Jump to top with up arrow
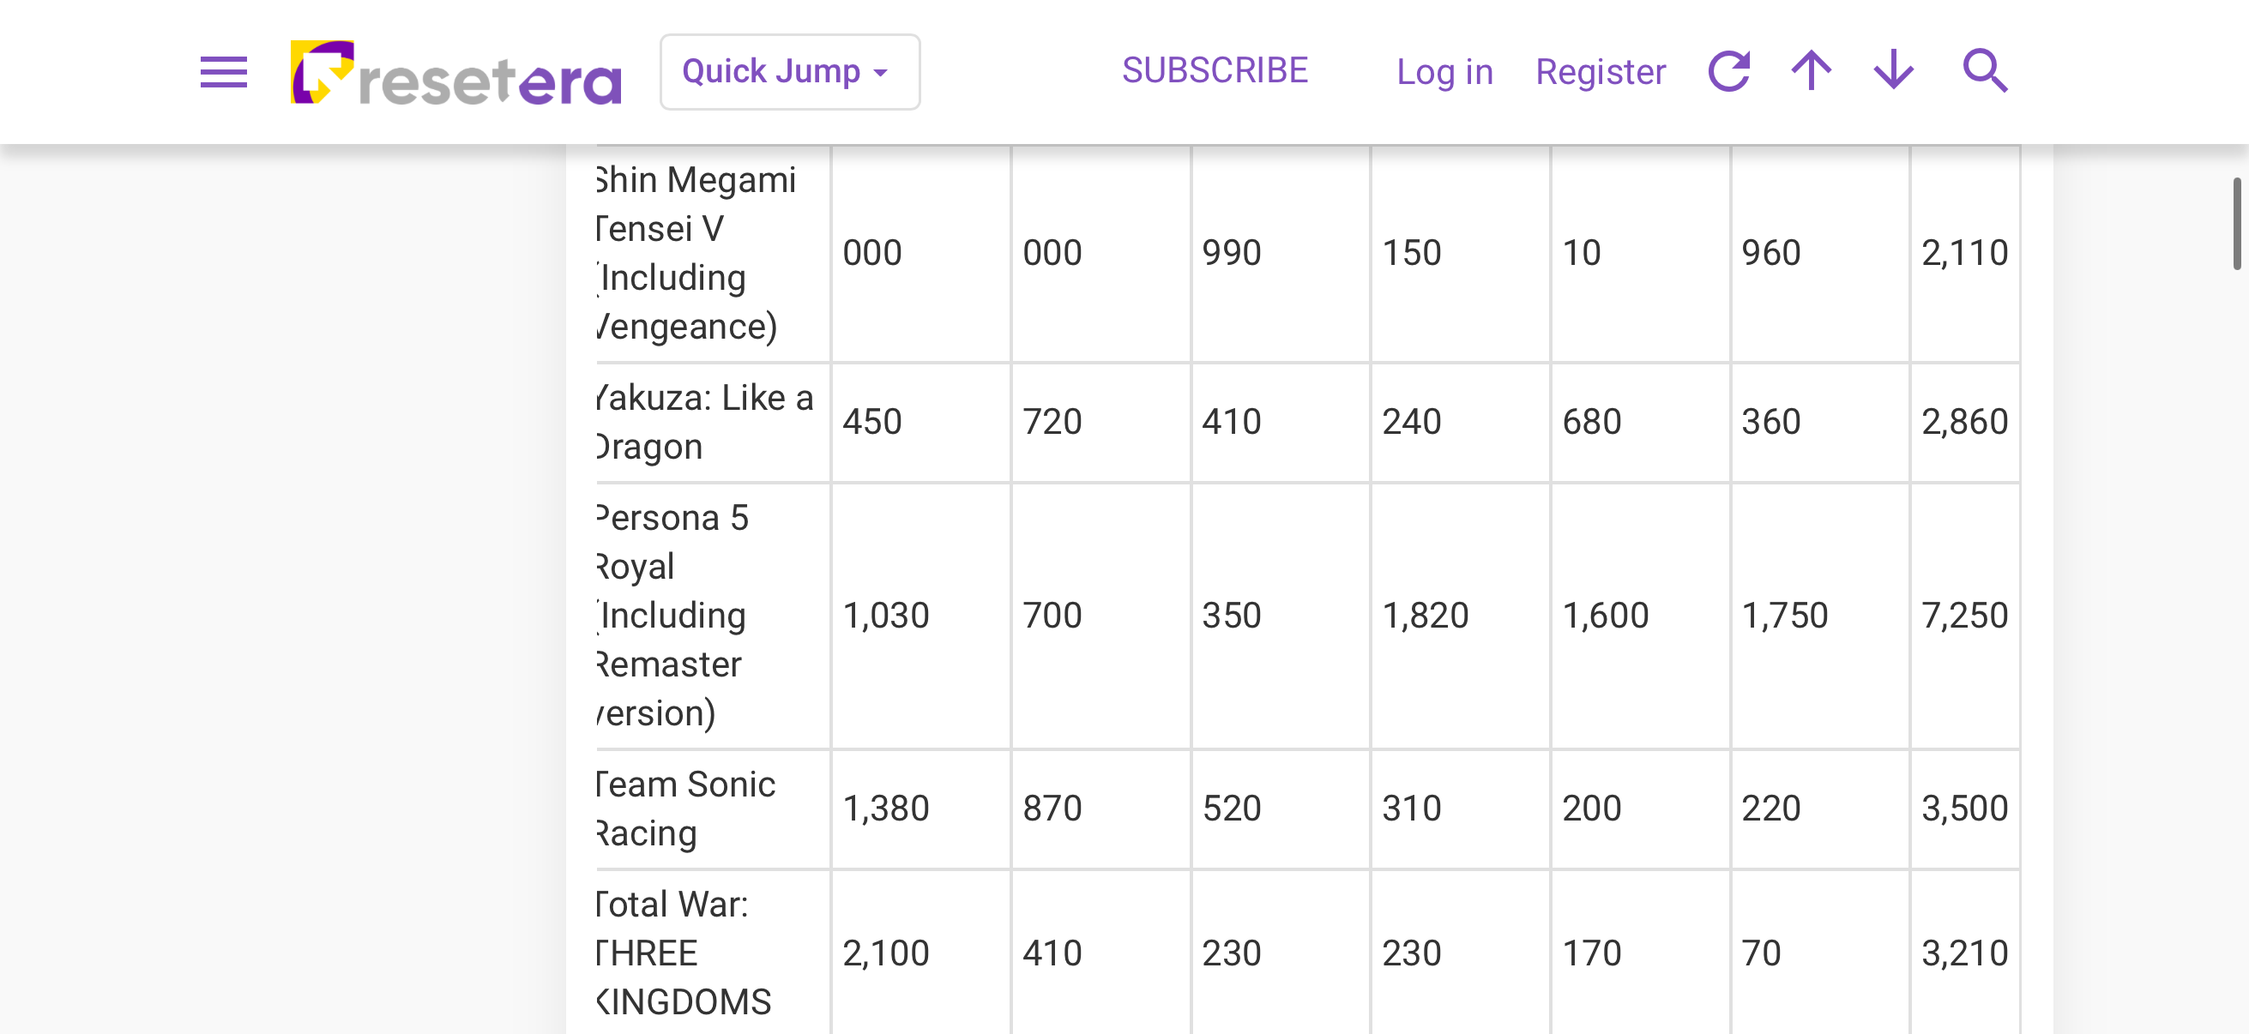This screenshot has height=1034, width=2249. tap(1811, 70)
